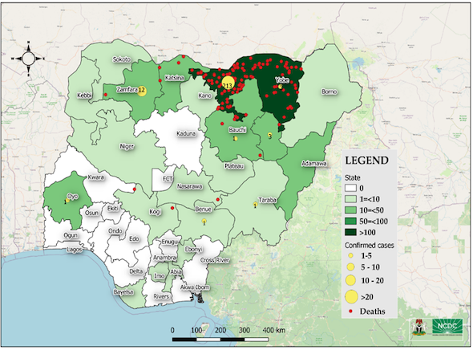
Task: Click the Enugu state label
Action: (170, 242)
